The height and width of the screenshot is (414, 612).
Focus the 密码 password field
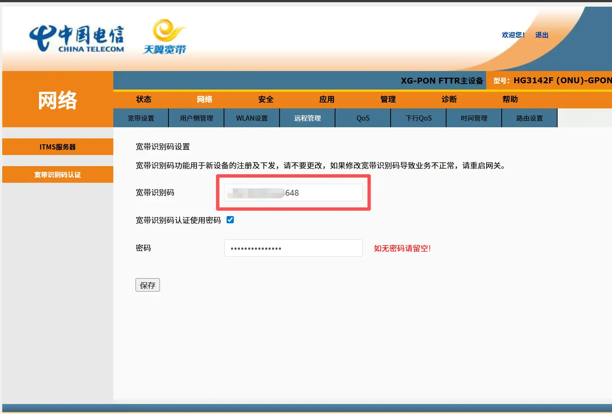point(293,248)
